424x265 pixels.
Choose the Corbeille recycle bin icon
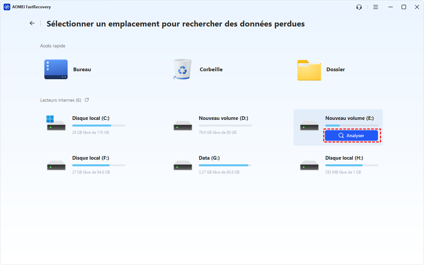click(182, 69)
